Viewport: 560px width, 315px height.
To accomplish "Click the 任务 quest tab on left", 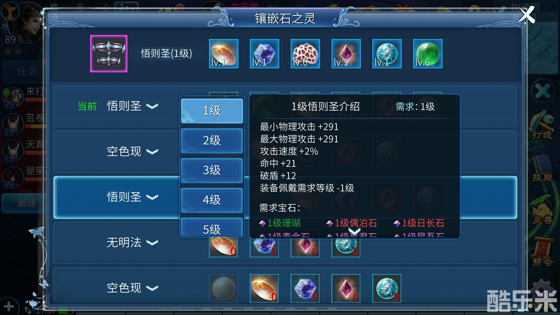I will pos(26,71).
